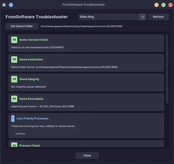Image resolution: width=174 pixels, height=164 pixels.
Task: Click 'eldenring.exe found' size line
Action: coord(43,106)
